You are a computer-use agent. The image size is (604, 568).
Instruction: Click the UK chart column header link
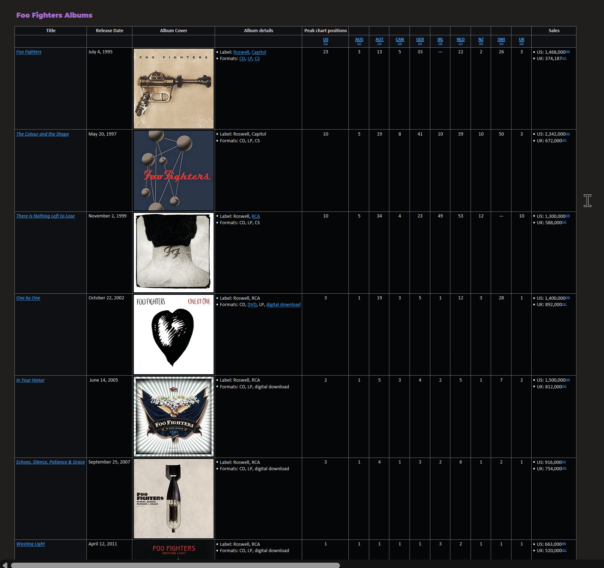(522, 40)
